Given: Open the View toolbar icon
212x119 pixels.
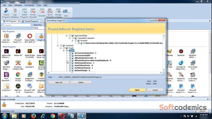Looking at the screenshot, I should [66, 13].
